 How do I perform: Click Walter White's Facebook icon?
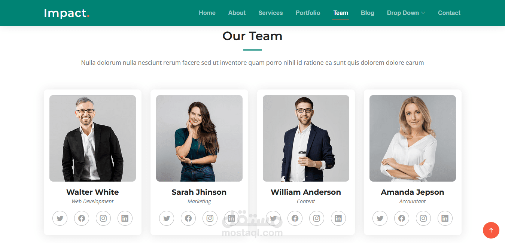pyautogui.click(x=82, y=218)
